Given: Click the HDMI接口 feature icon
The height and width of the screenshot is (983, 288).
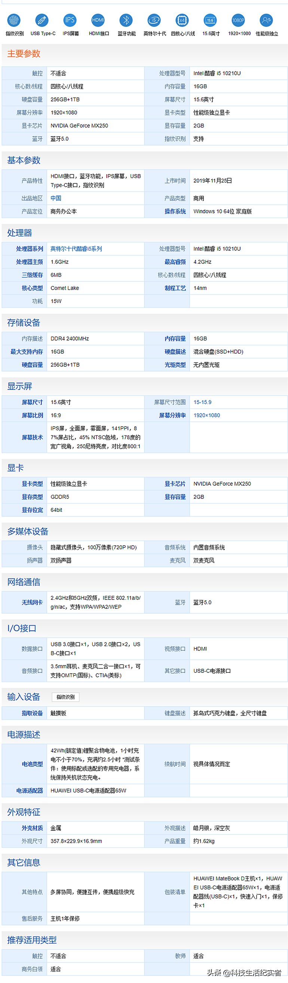Looking at the screenshot, I should 98,20.
